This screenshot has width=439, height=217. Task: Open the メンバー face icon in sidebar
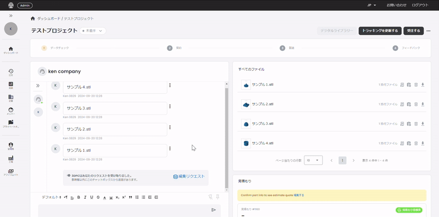[x=11, y=110]
